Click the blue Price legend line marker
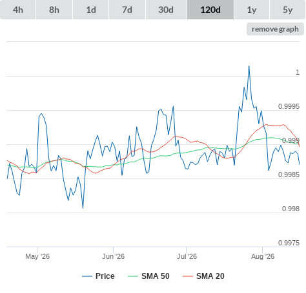 [87, 276]
